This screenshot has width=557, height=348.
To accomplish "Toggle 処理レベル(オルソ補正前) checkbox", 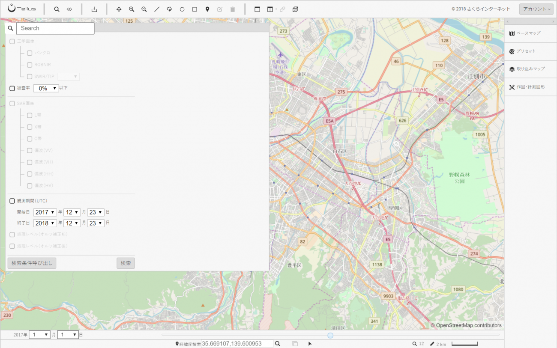I will [x=12, y=235].
